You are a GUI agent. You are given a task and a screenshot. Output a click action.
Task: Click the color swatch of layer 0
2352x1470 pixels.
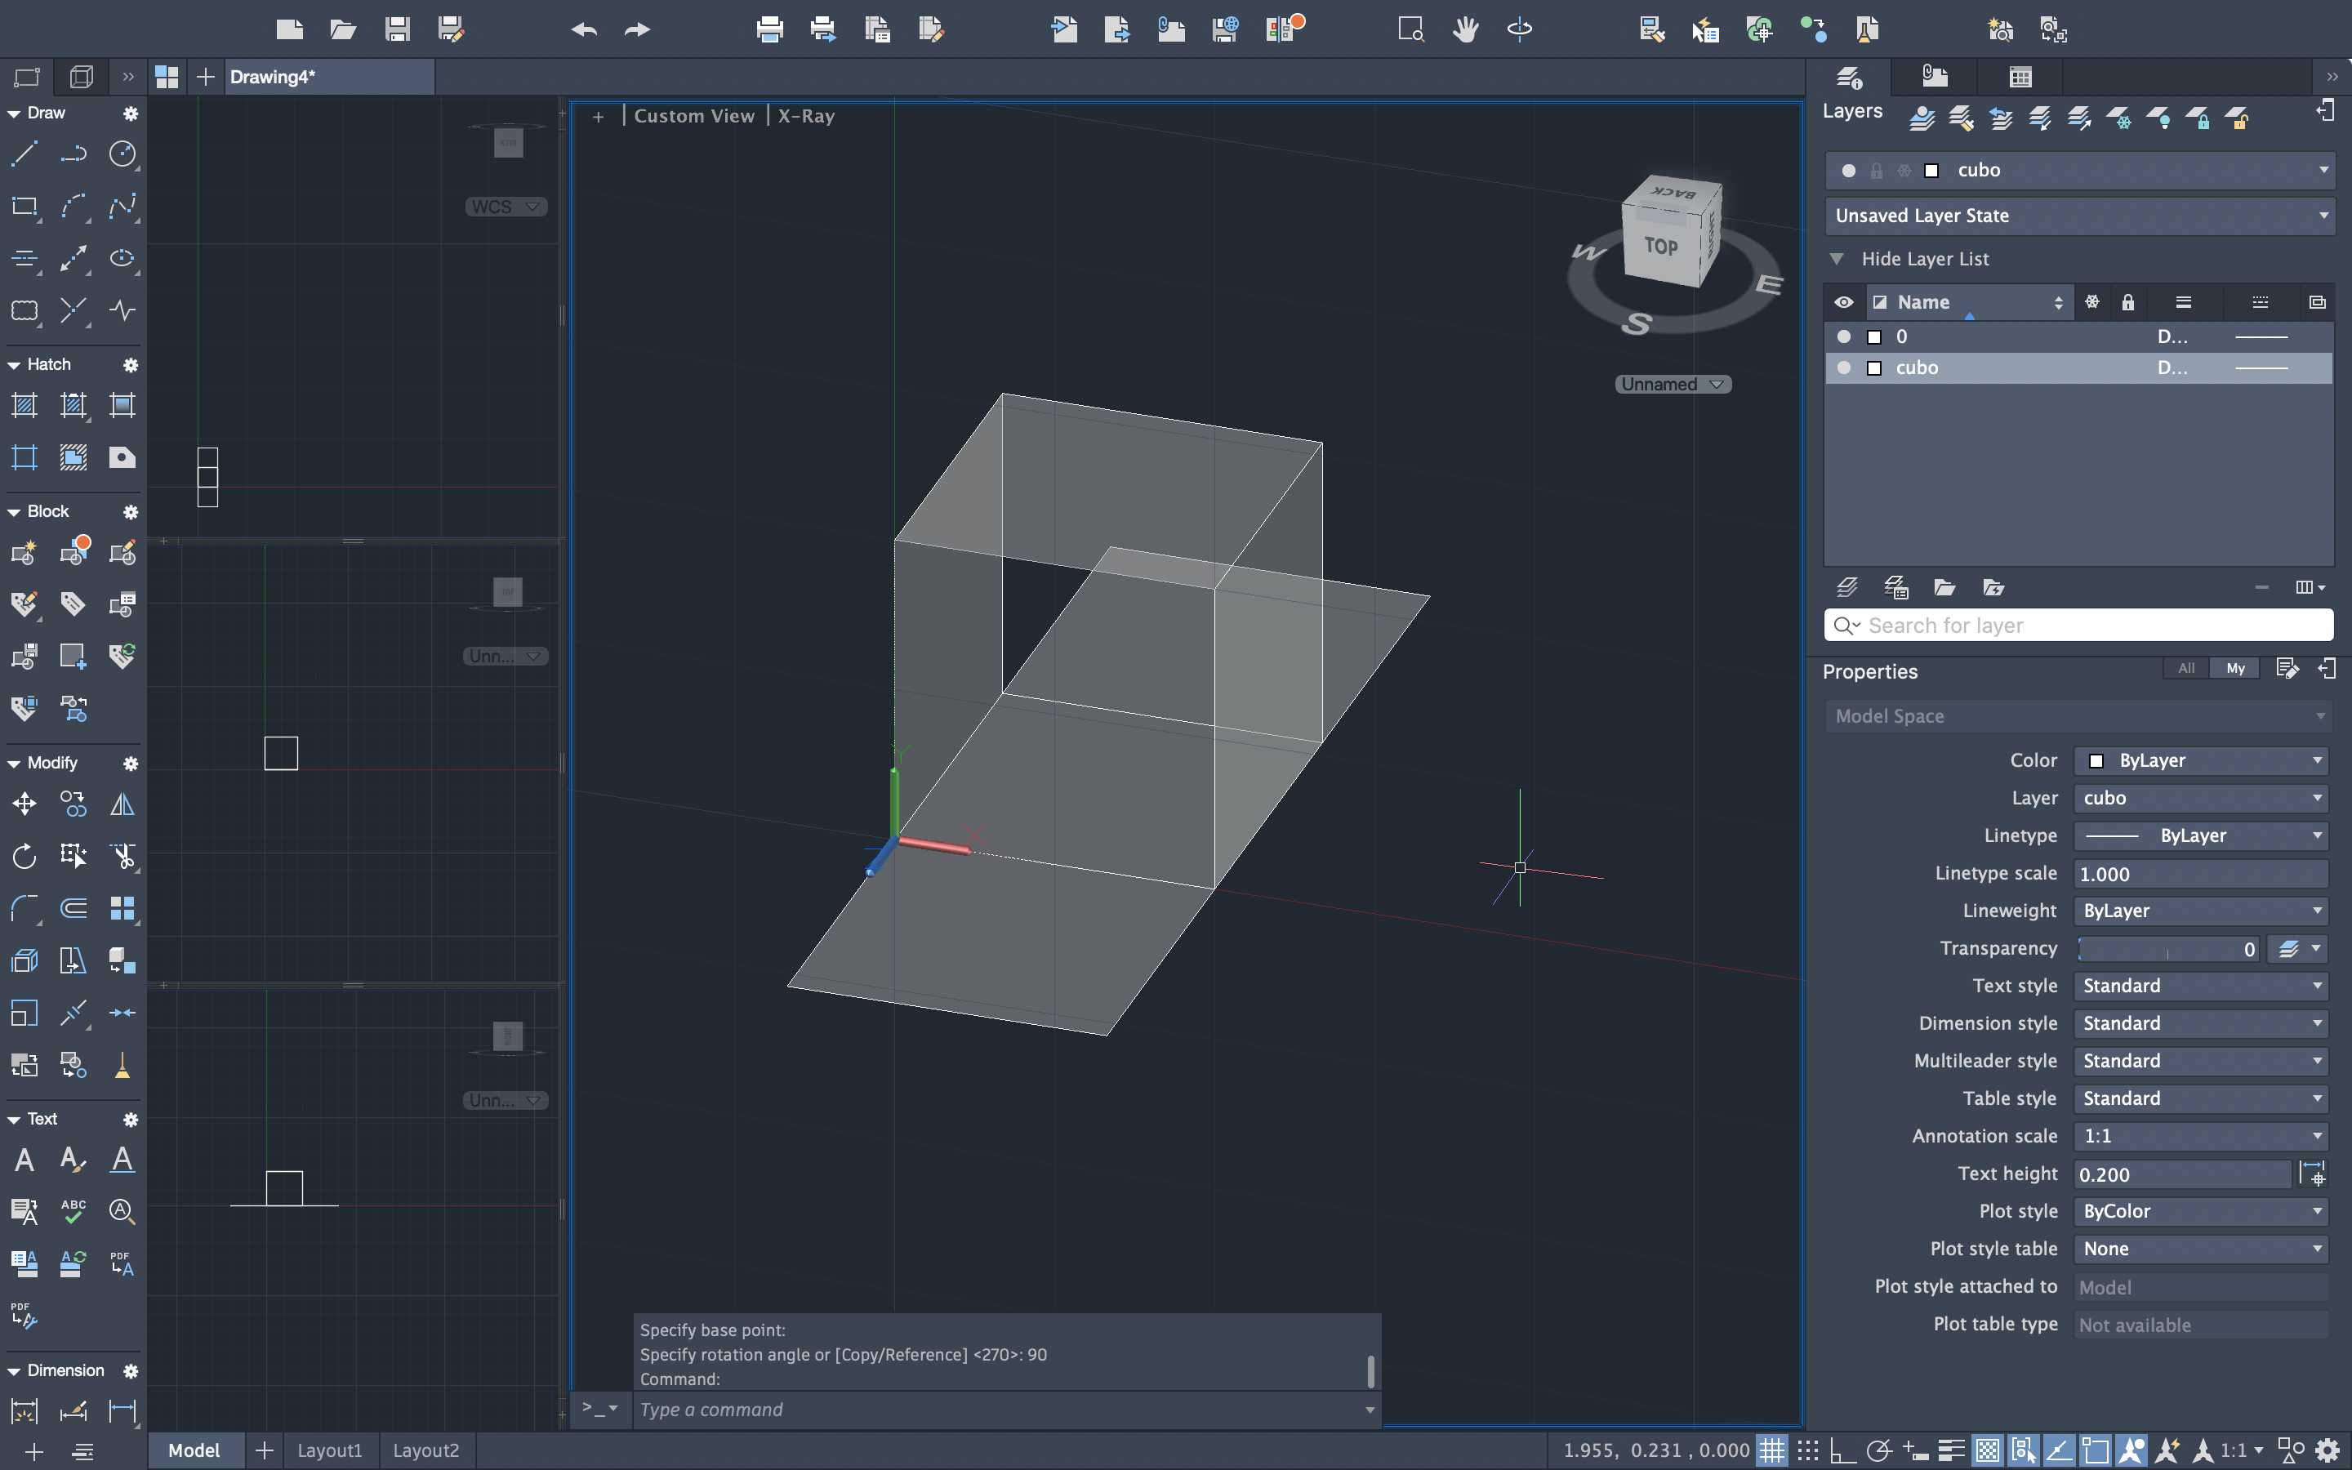[x=1875, y=336]
